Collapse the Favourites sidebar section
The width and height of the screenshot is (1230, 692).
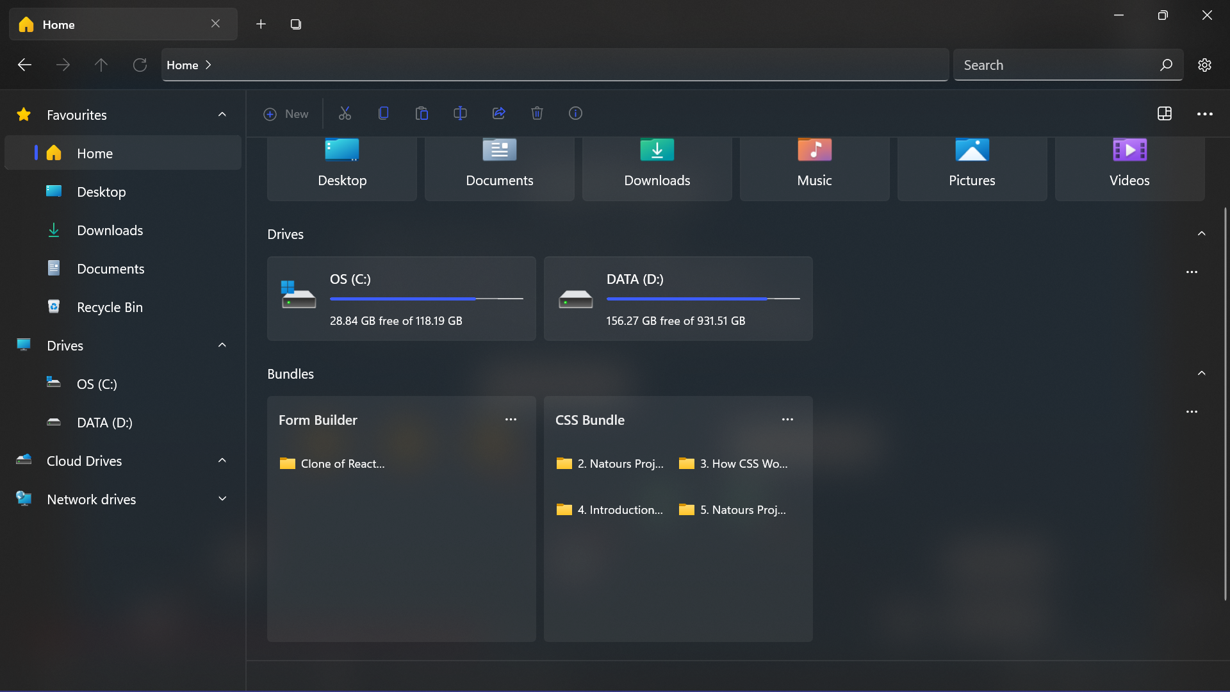click(x=222, y=115)
